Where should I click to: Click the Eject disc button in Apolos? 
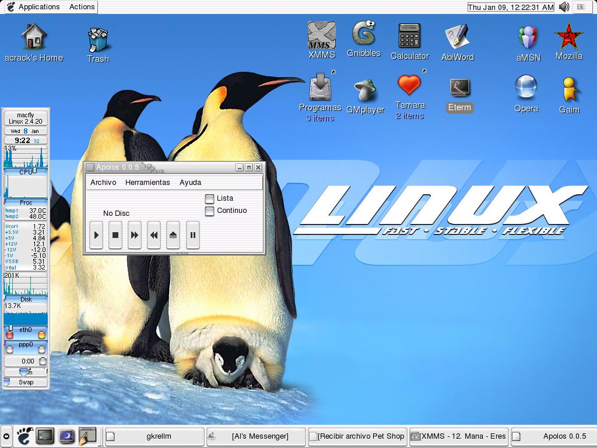(x=173, y=235)
